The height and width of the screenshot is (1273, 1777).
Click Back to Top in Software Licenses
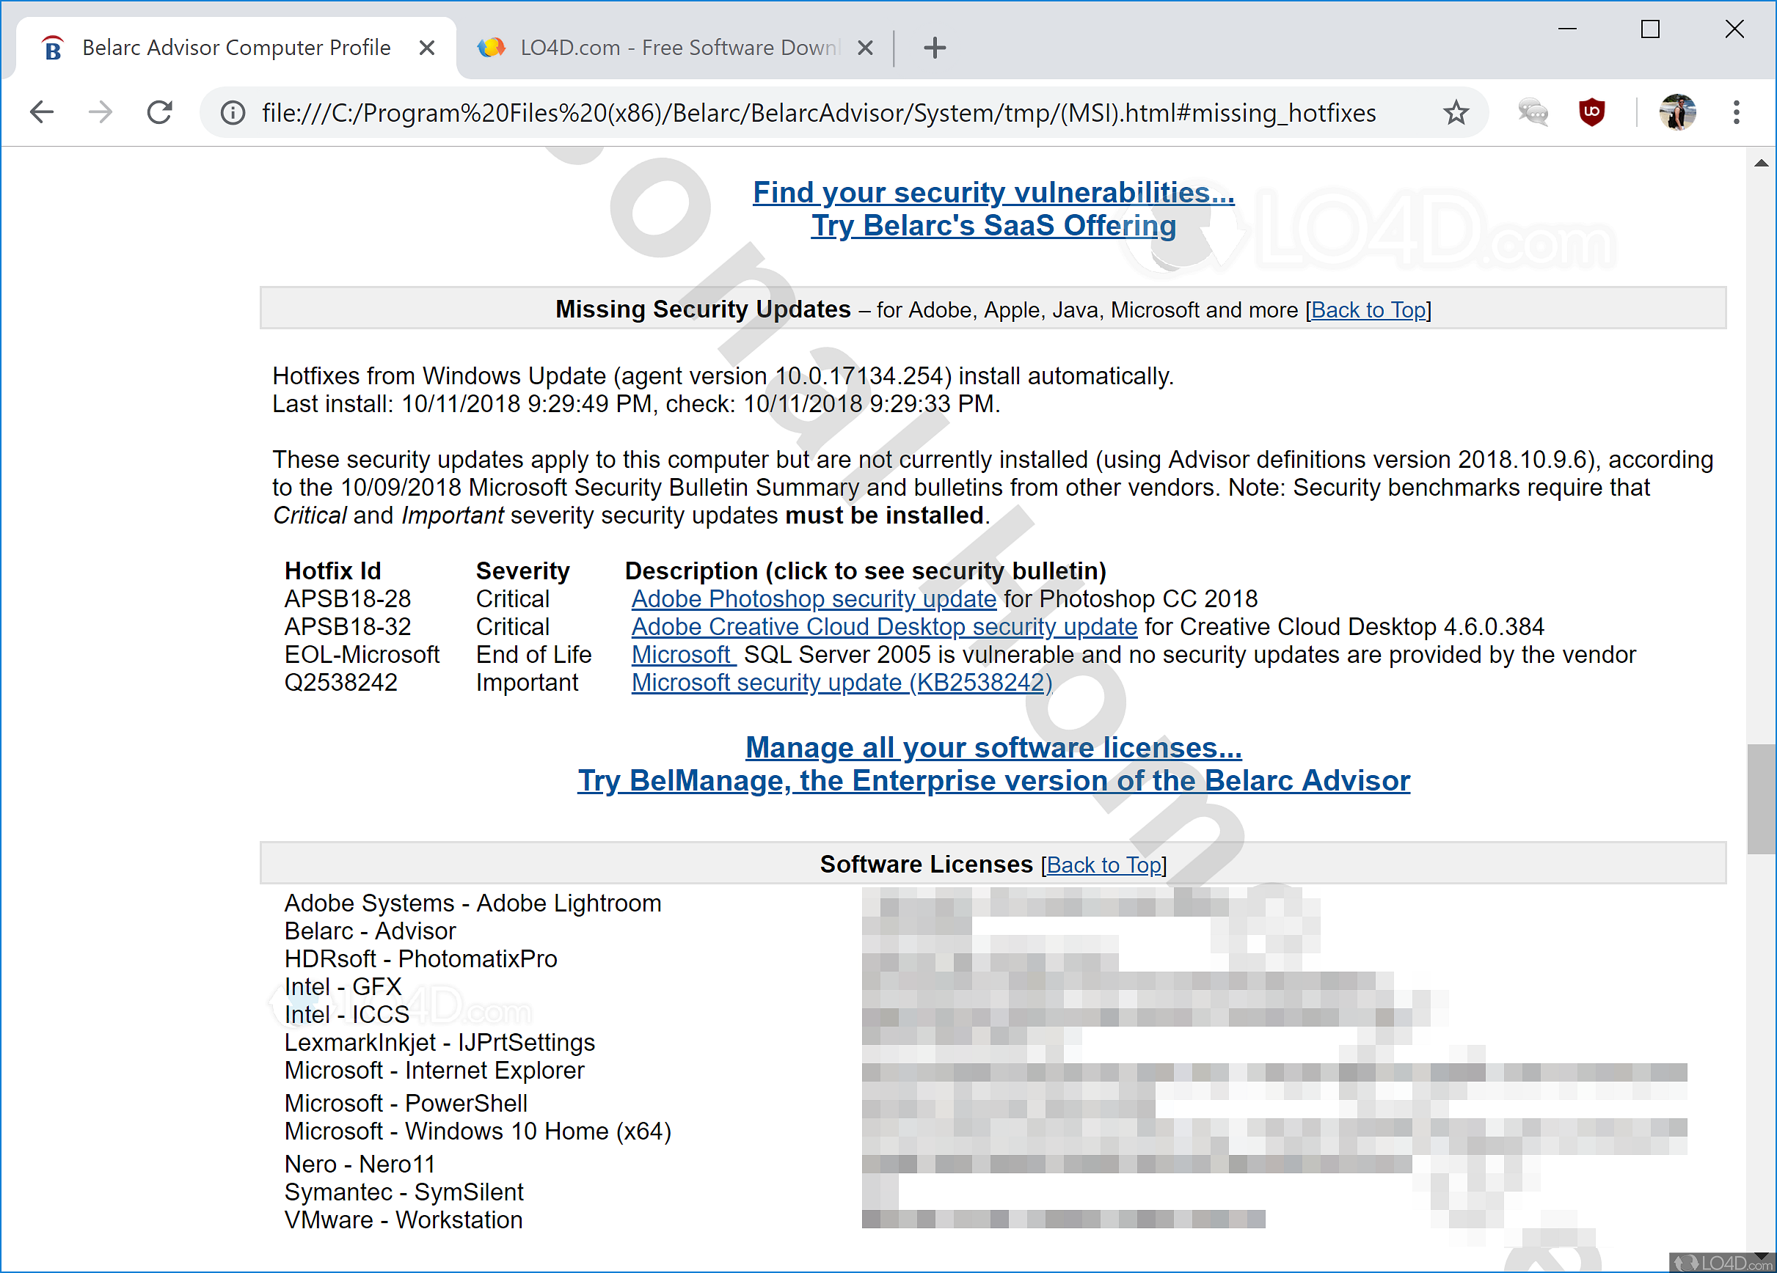[x=1103, y=865]
